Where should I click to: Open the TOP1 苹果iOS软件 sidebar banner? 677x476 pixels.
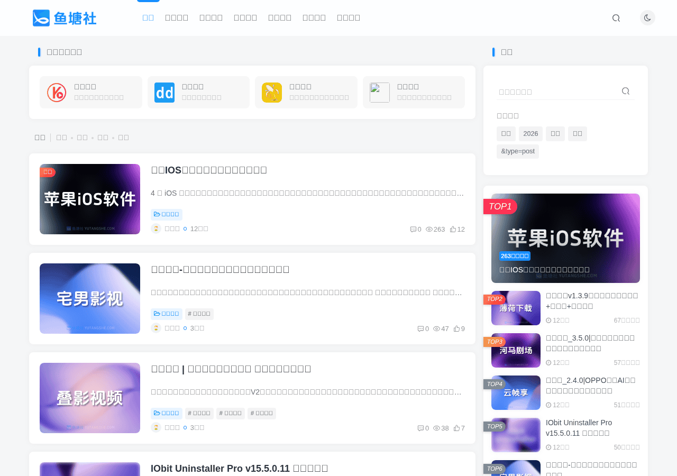[565, 238]
